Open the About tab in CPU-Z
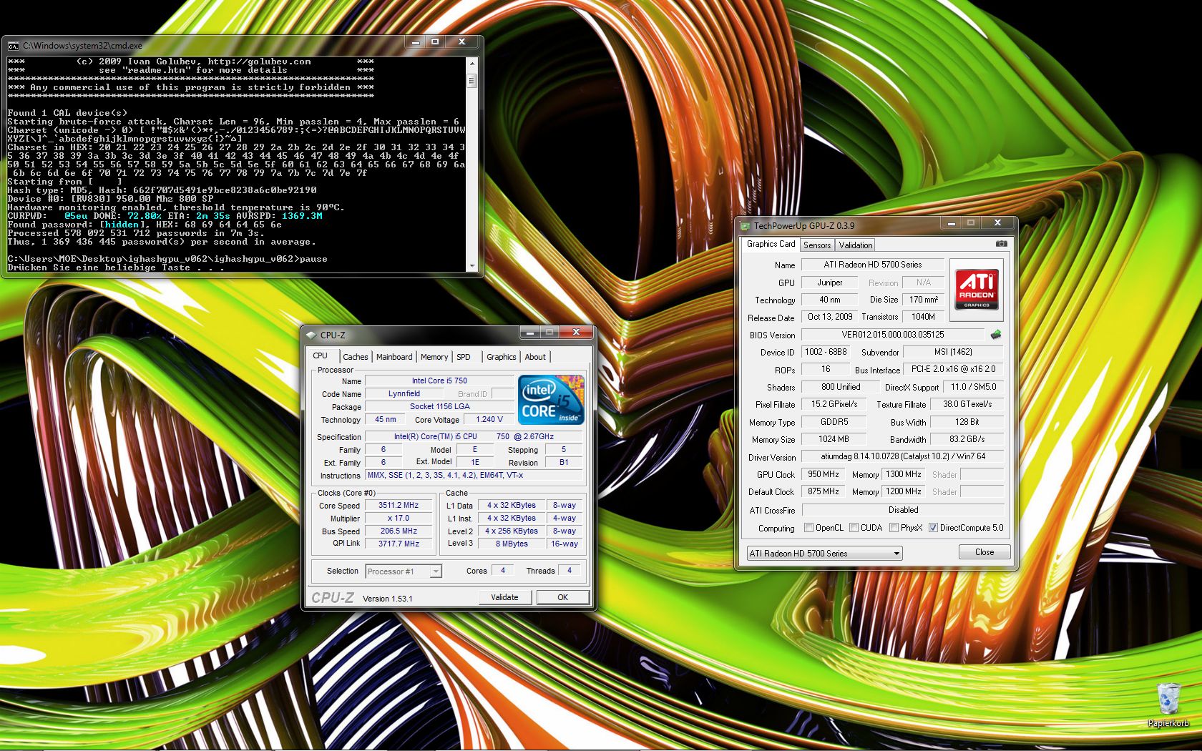The image size is (1202, 751). point(535,357)
